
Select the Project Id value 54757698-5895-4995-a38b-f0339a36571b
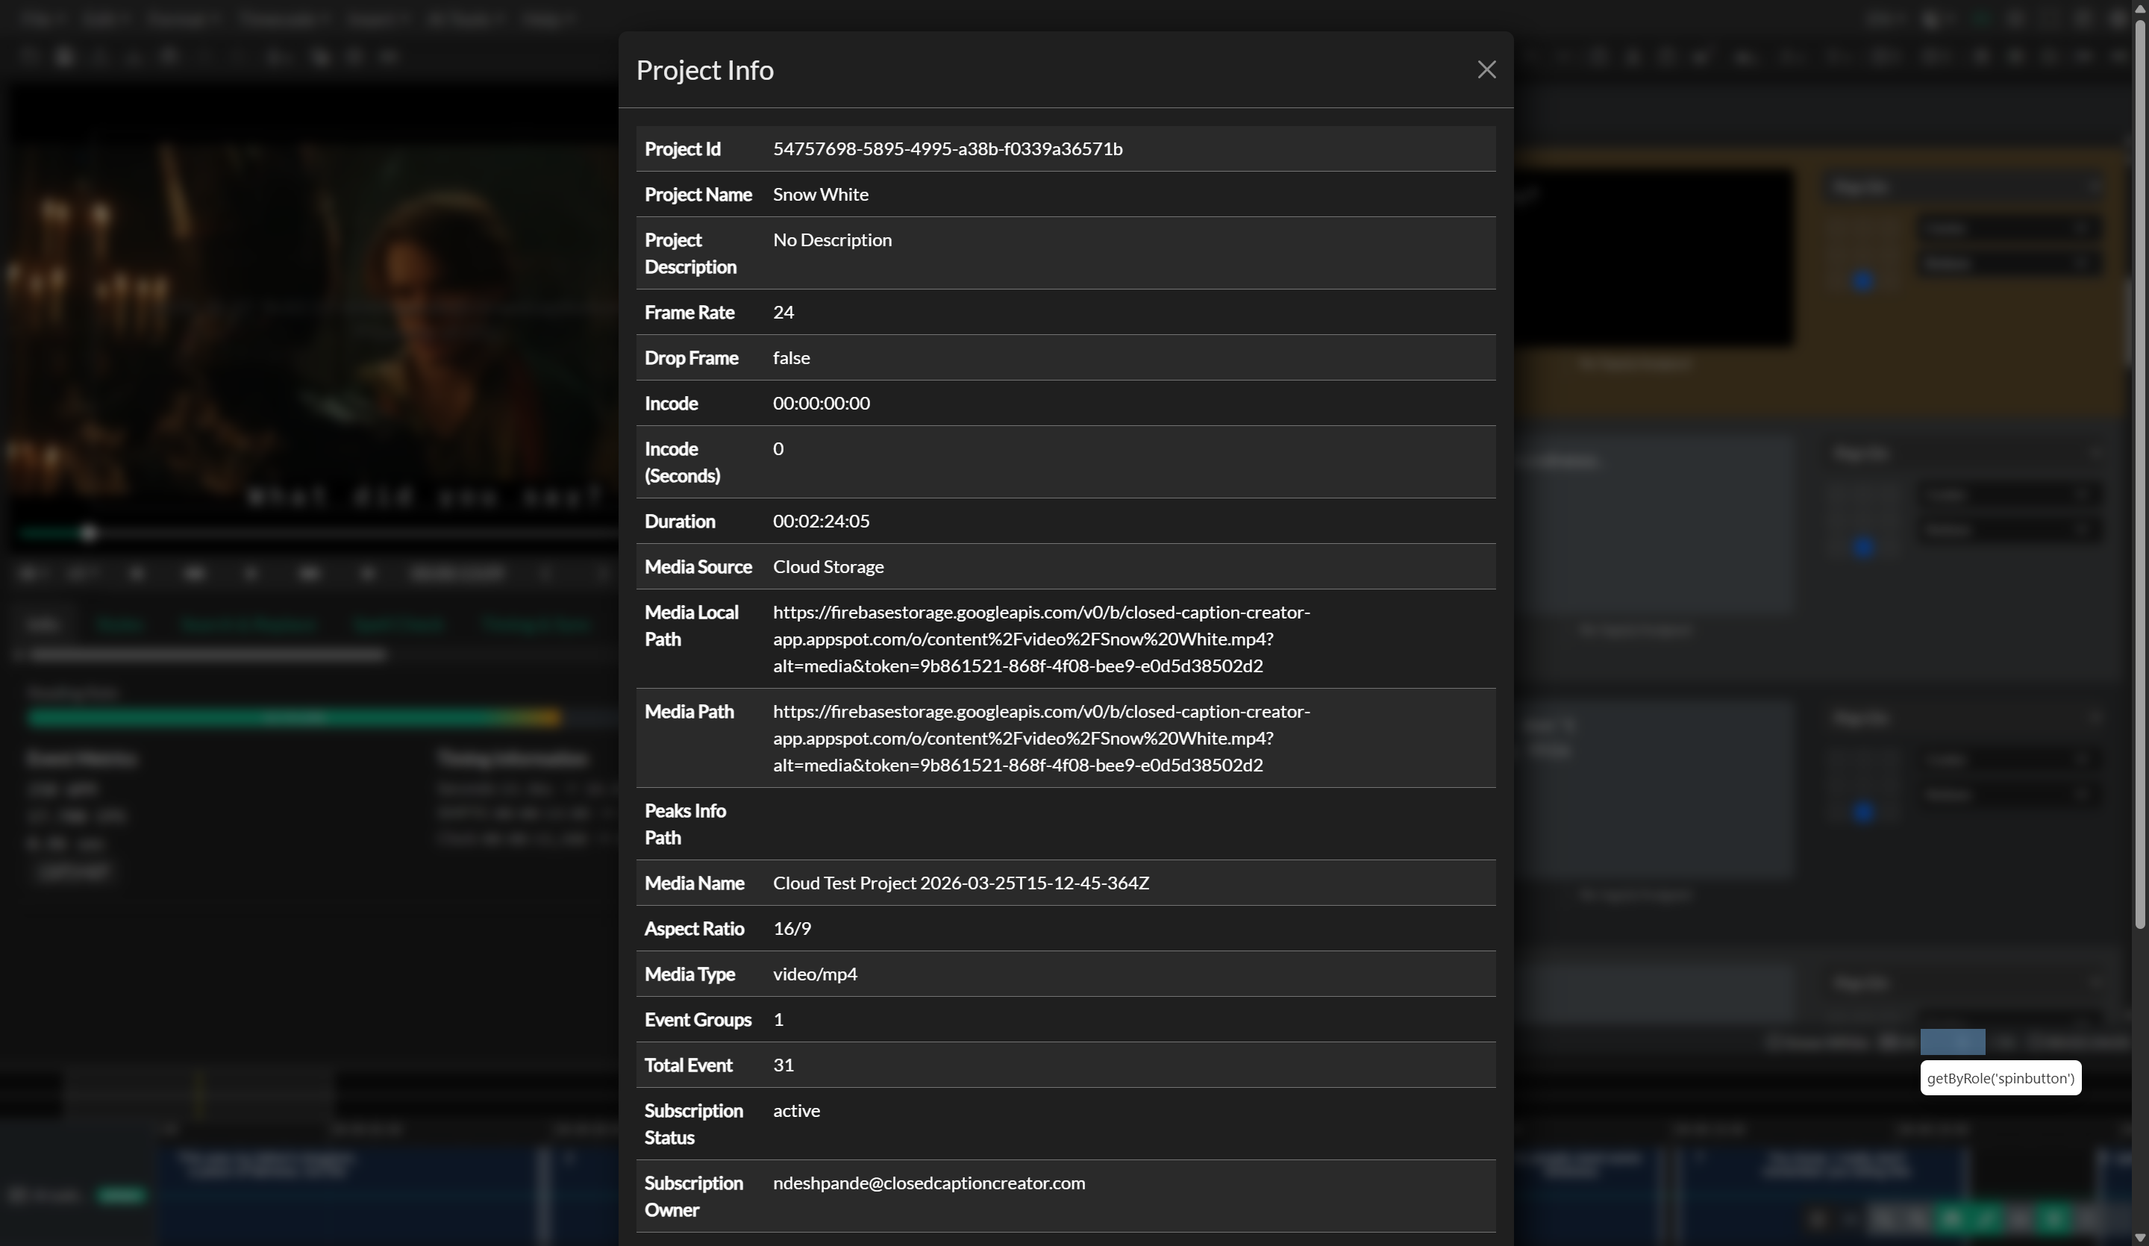point(948,148)
